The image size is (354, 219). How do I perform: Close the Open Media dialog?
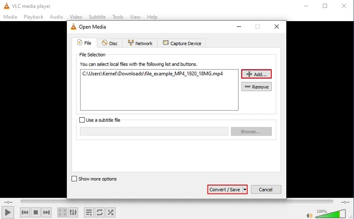[277, 26]
